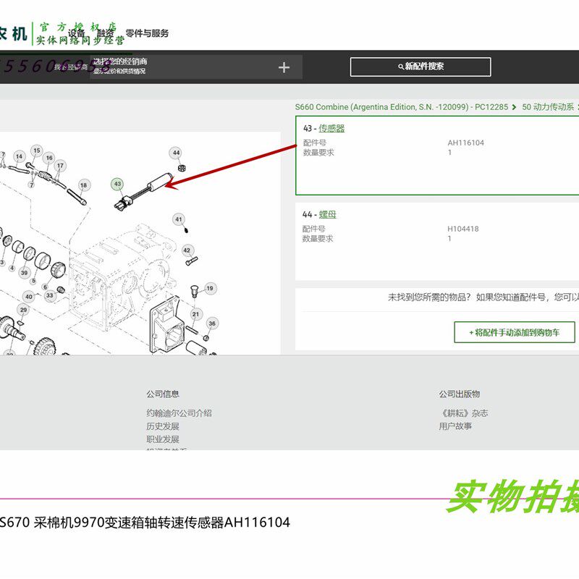Select callout 41 in the parts diagram
The image size is (579, 579).
(x=179, y=219)
